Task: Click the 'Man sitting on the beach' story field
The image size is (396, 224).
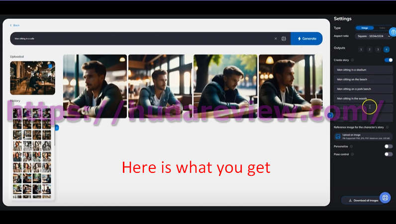Action: (x=363, y=79)
